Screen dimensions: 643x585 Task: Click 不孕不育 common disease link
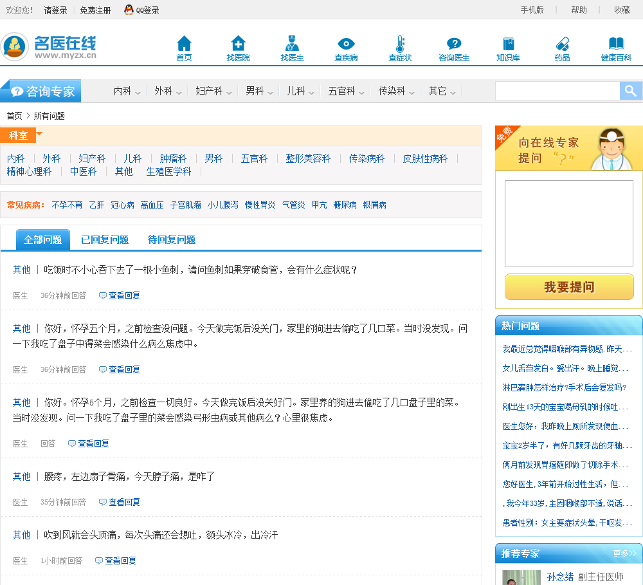tap(67, 205)
